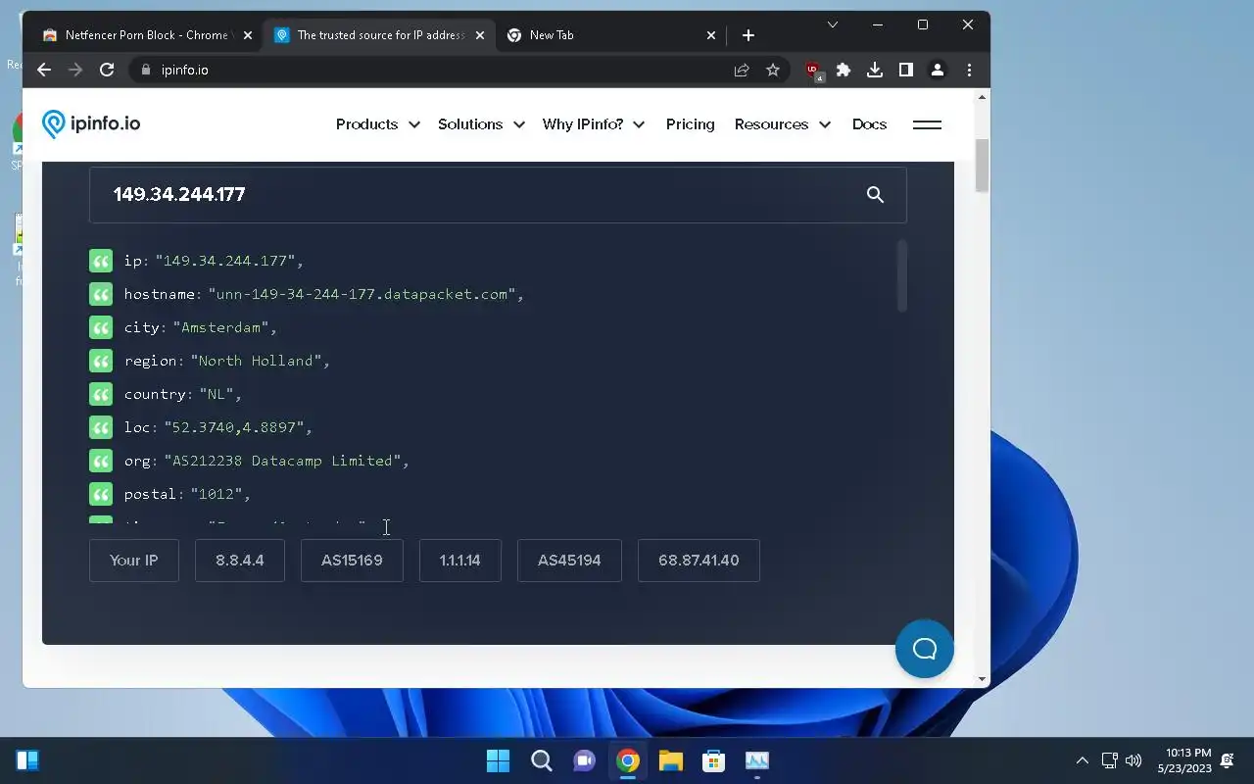Click the 8.8.4.4 example button
Viewport: 1254px width, 784px height.
240,561
